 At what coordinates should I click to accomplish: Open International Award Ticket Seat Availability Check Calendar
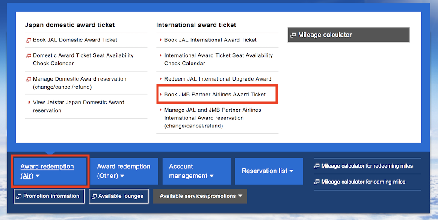219,59
